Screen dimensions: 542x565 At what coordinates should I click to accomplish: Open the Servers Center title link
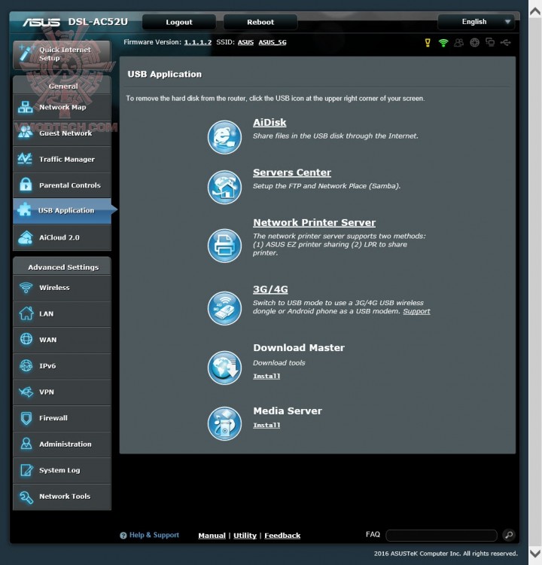pos(292,173)
